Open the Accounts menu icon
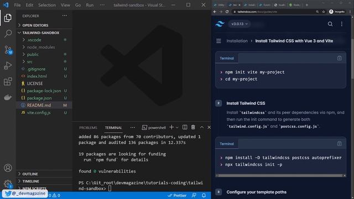The width and height of the screenshot is (354, 199). pos(8,168)
